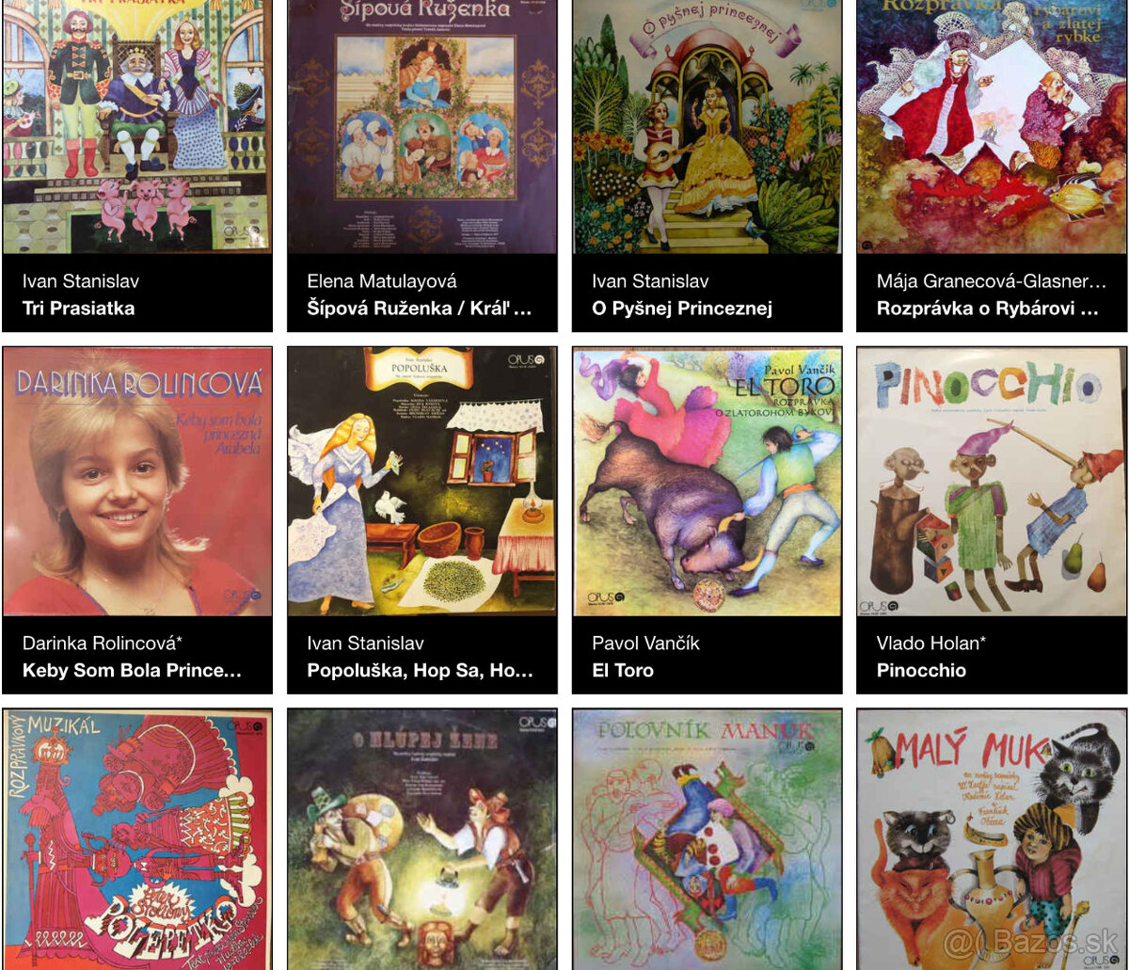Click the Tri Prasiatka title link
The height and width of the screenshot is (970, 1129).
pos(78,309)
